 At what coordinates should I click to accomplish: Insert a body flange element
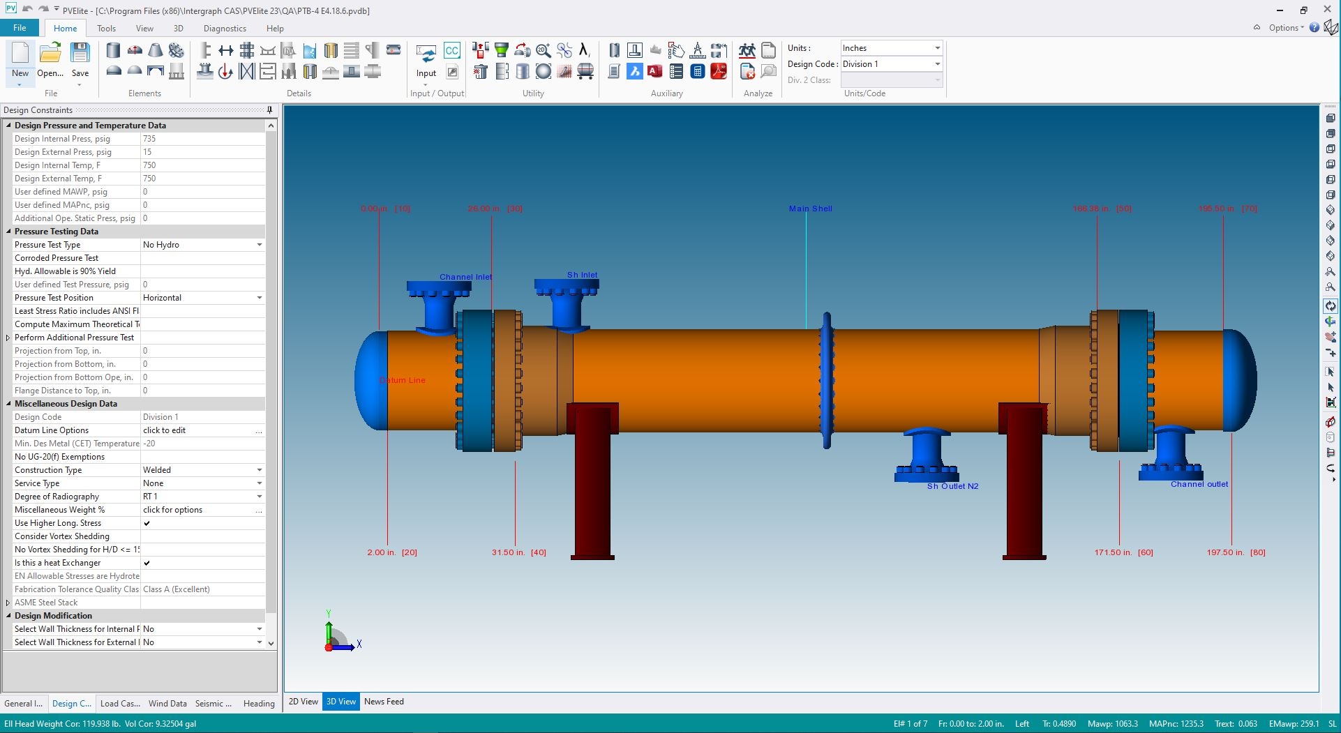click(177, 50)
